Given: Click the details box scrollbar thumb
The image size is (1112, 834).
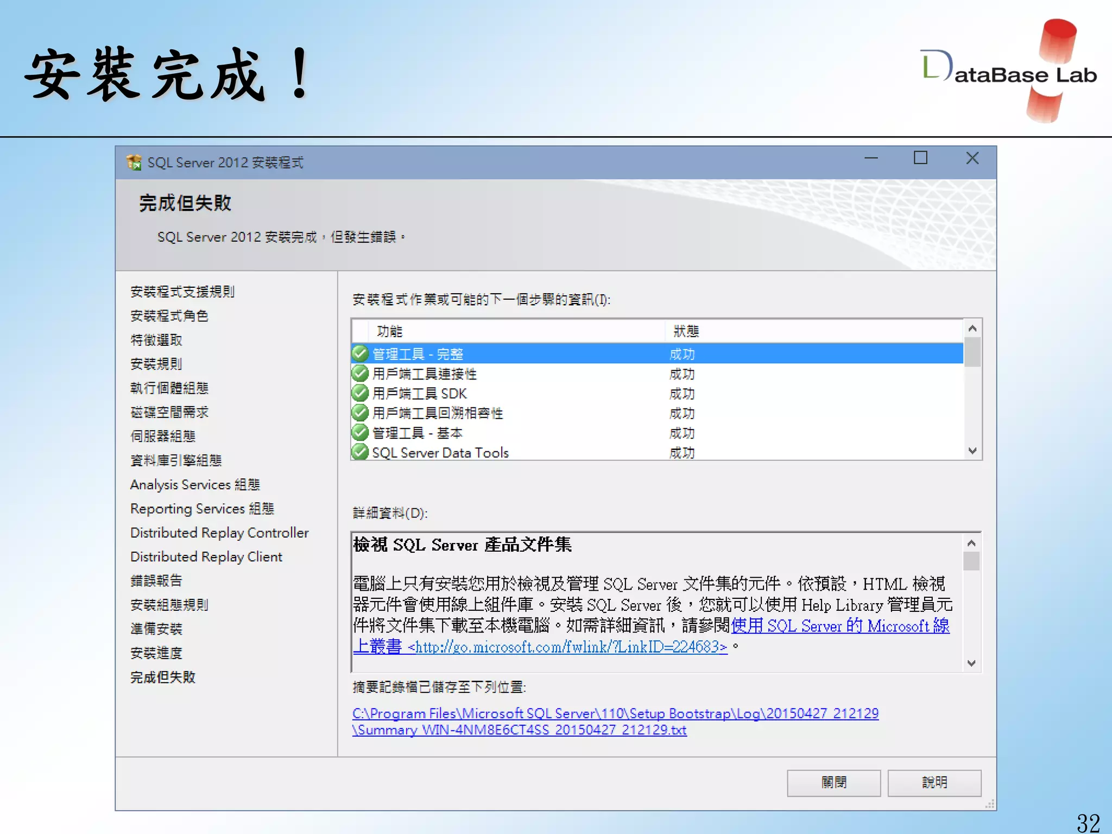Looking at the screenshot, I should 971,561.
